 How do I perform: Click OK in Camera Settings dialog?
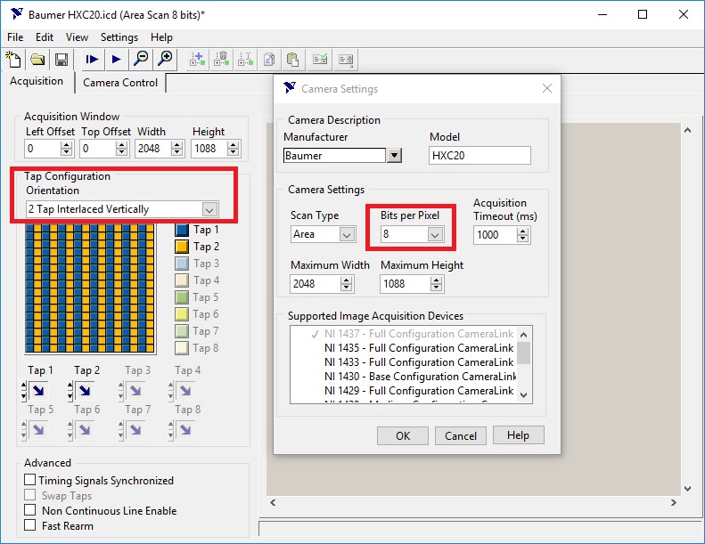pos(403,435)
